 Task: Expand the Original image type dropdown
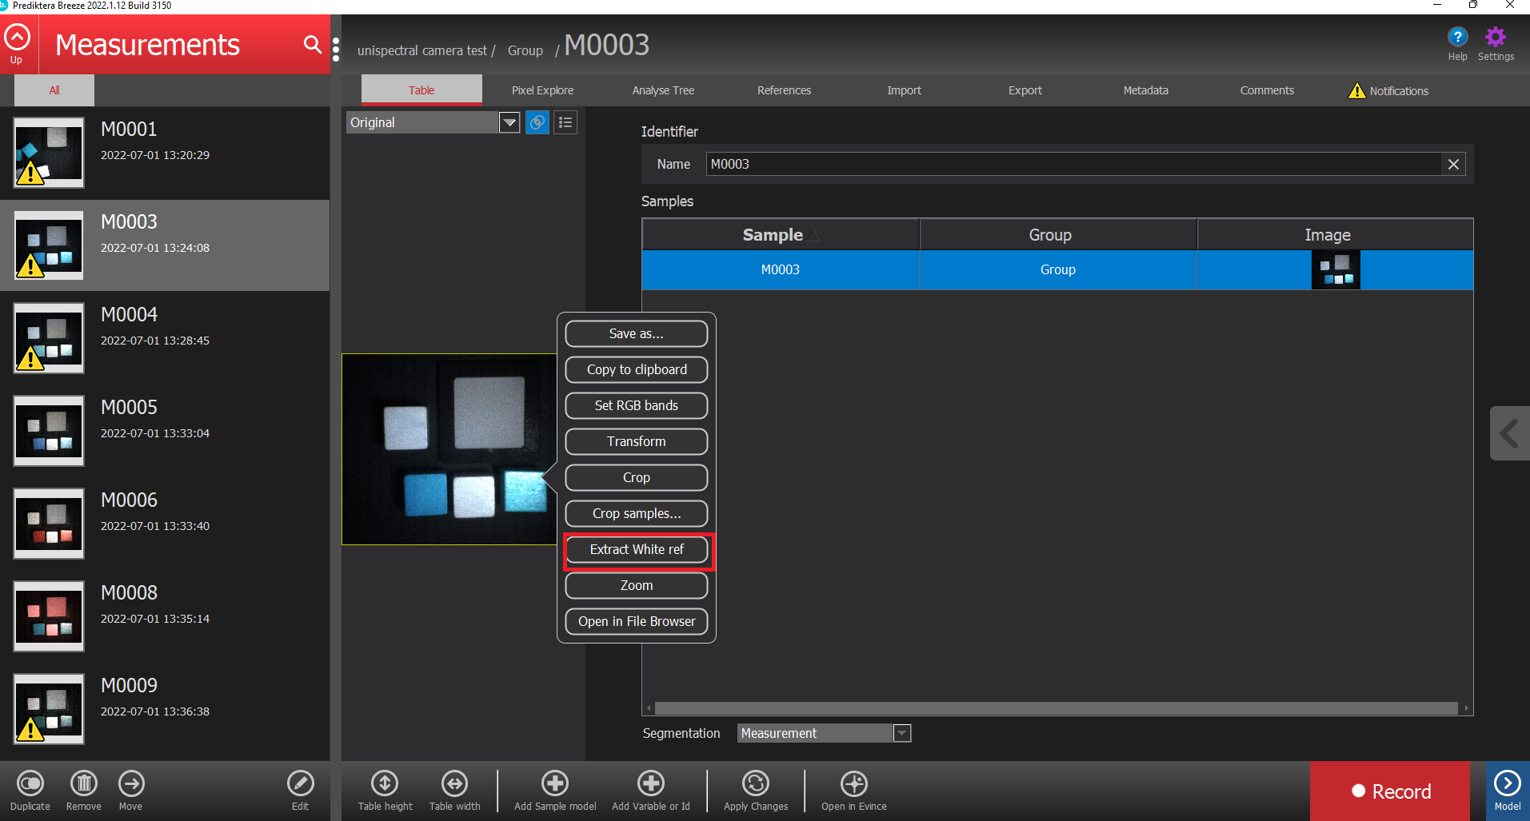509,122
